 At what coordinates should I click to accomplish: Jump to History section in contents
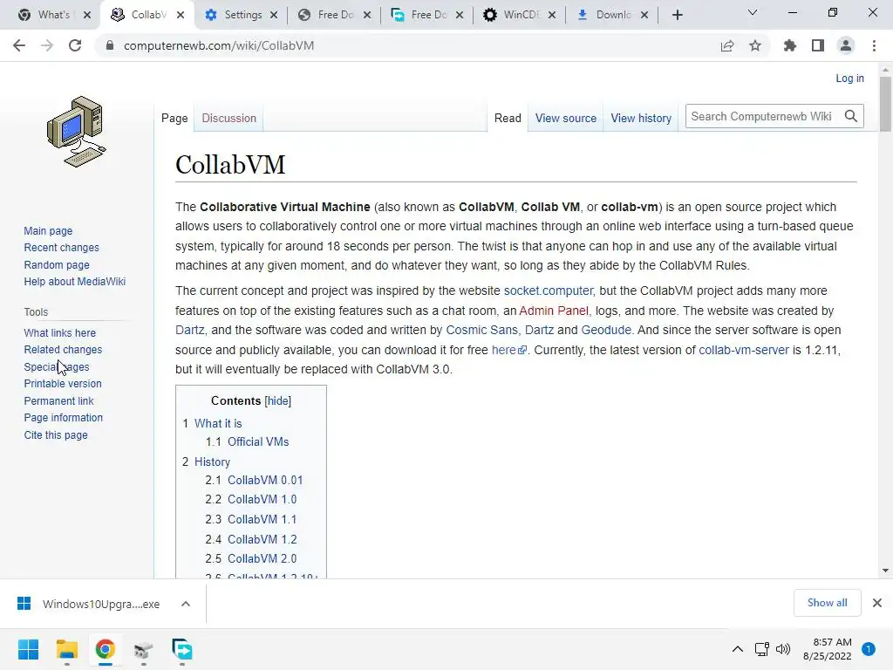pos(212,461)
